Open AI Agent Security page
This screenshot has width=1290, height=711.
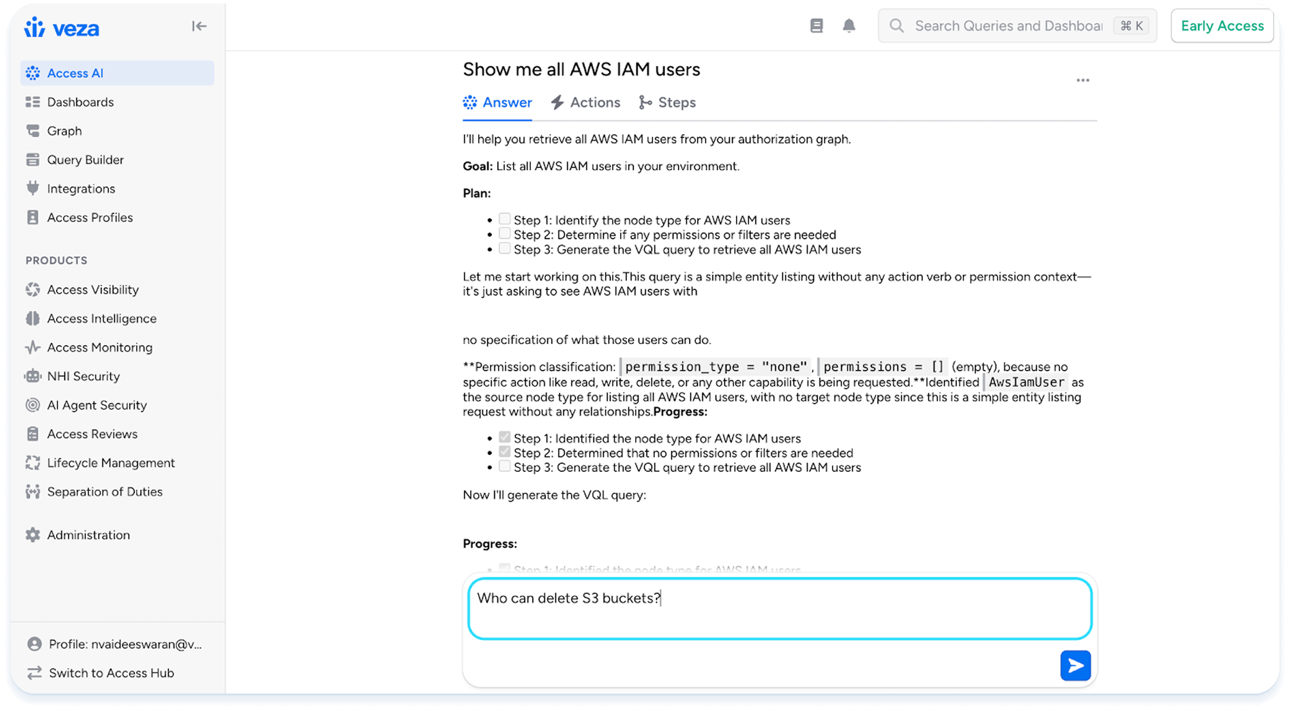97,405
